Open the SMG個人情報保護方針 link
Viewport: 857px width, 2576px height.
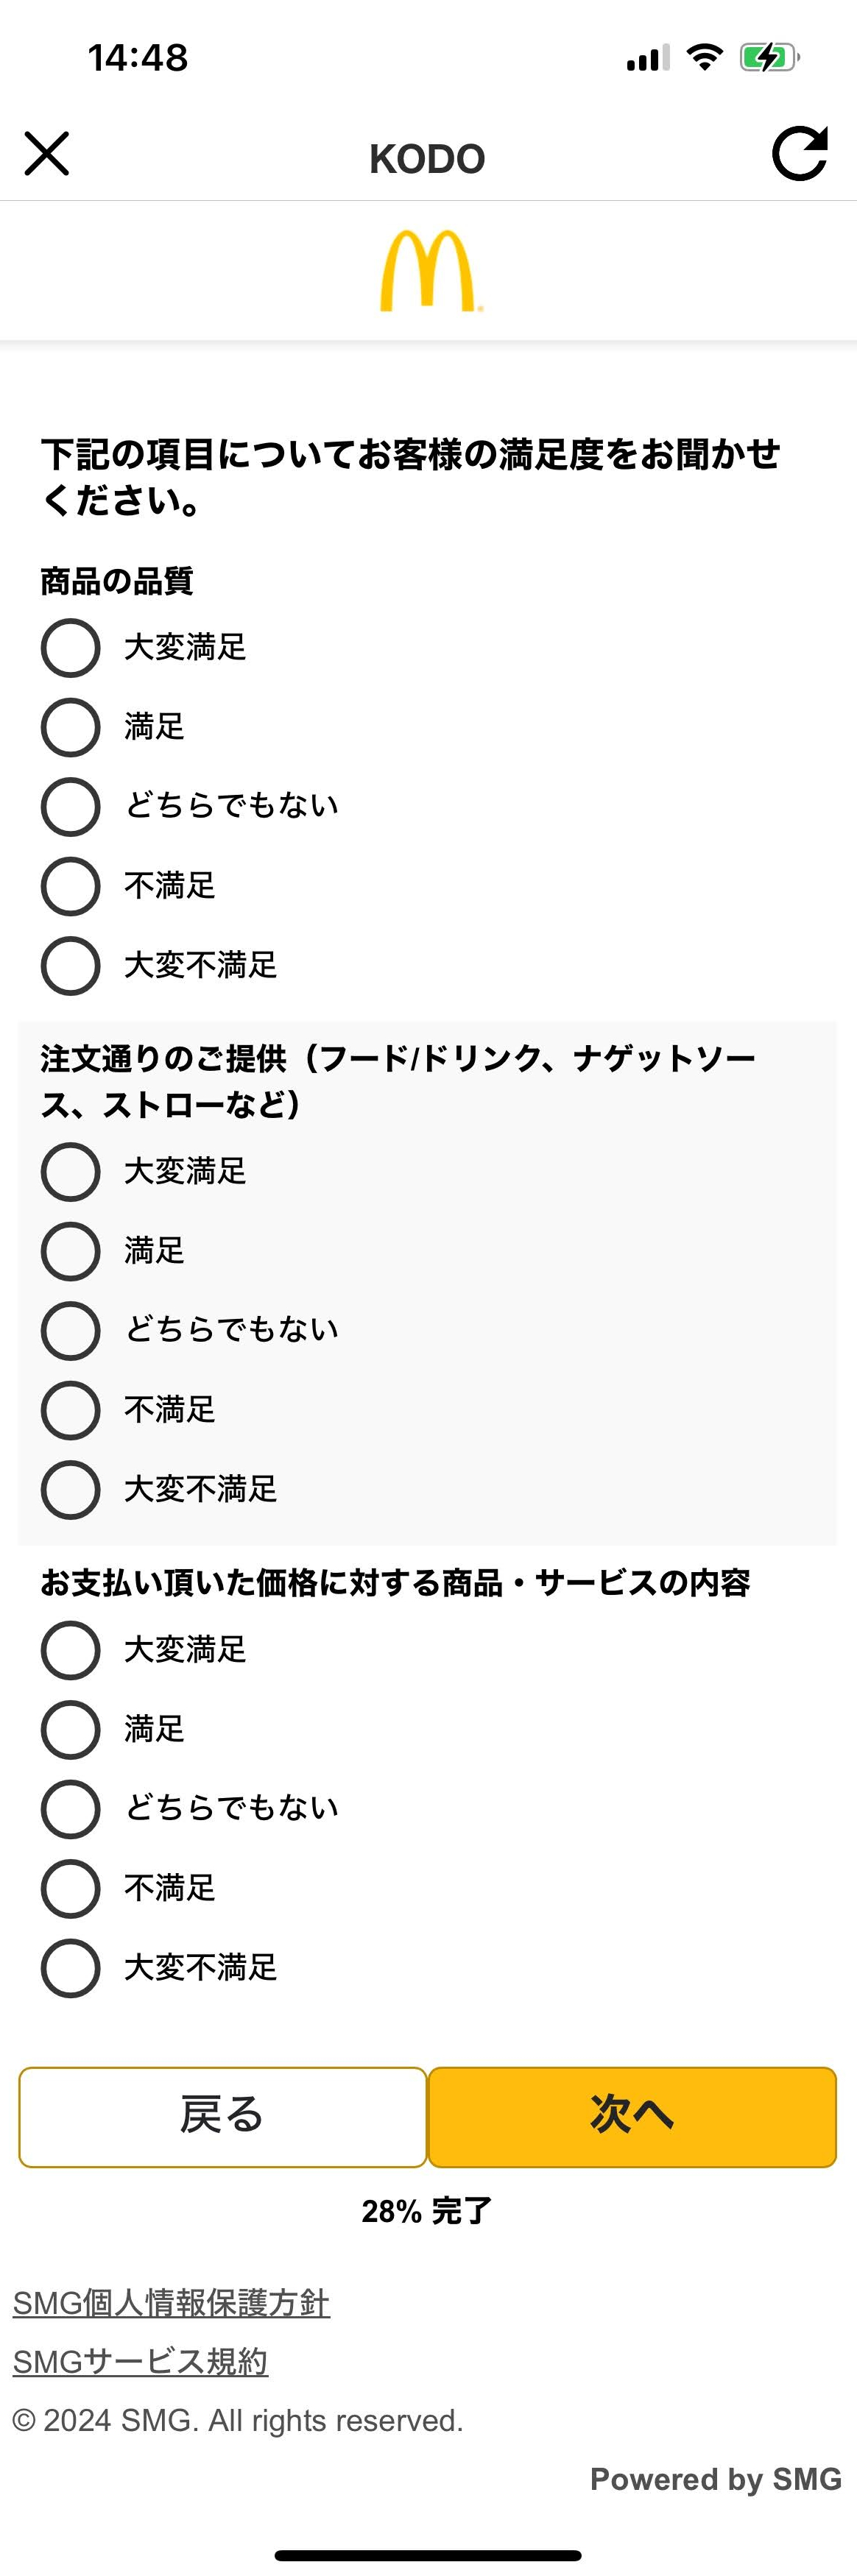coord(171,2302)
